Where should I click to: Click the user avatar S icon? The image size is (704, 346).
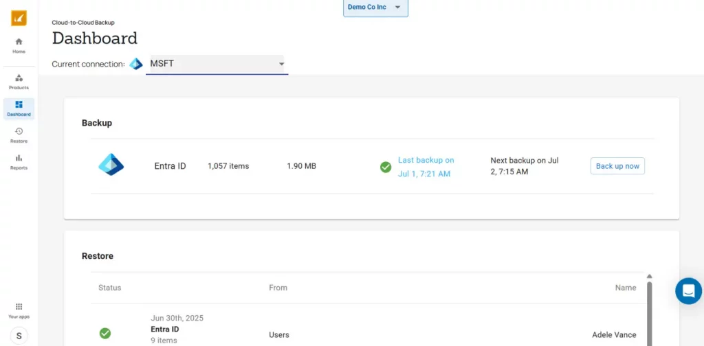tap(19, 336)
